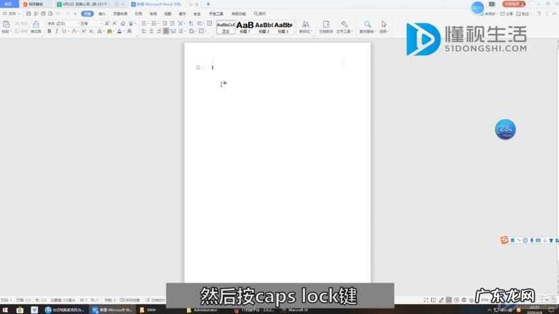Click the Save icon in quick access toolbar

pos(28,14)
